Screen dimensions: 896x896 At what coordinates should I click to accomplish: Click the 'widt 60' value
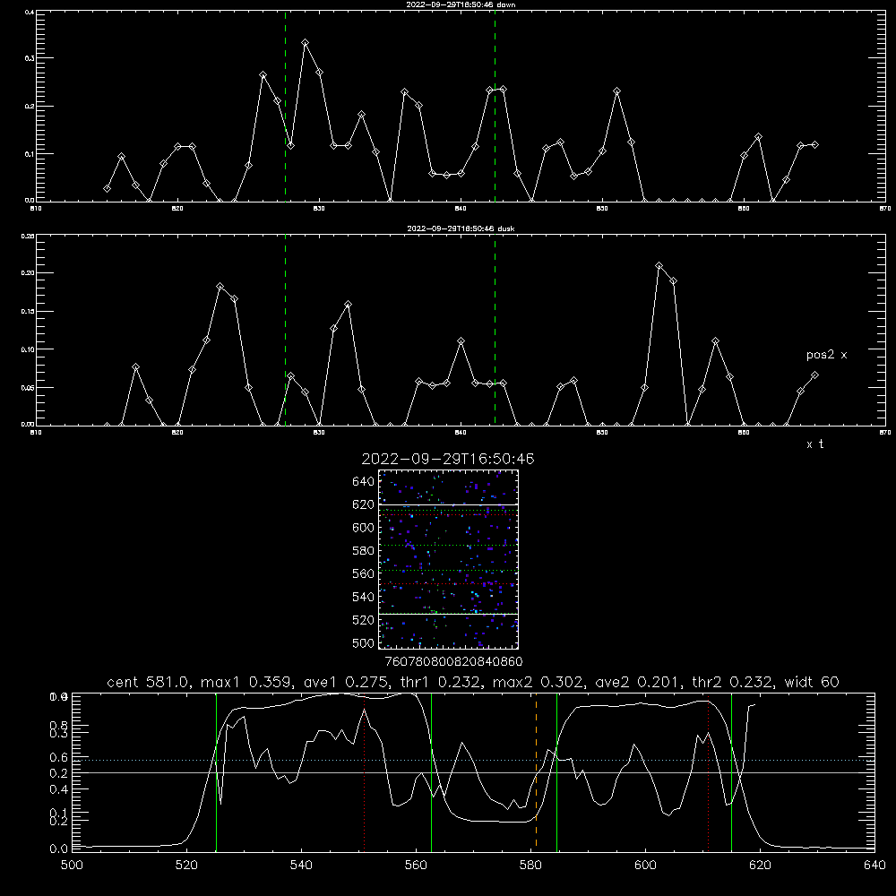pos(812,682)
